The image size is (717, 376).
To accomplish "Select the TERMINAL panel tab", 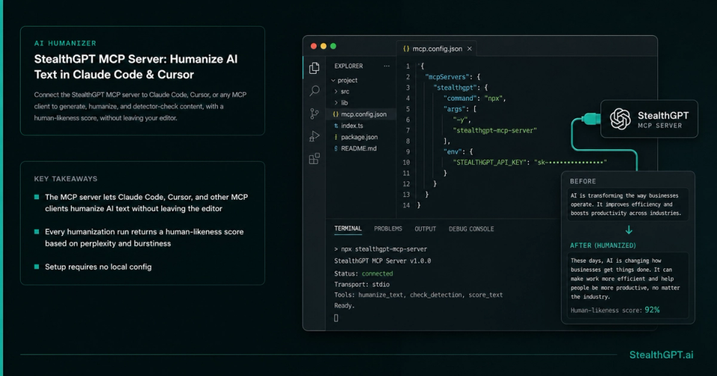I will 347,229.
